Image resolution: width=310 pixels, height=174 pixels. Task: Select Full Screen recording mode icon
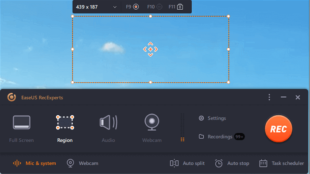click(22, 122)
